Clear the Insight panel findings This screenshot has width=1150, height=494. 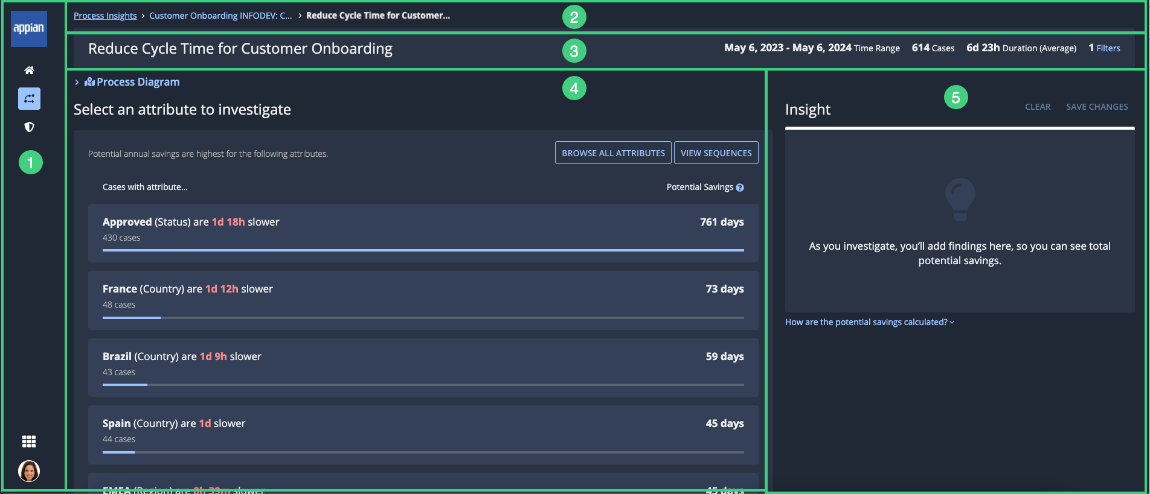[1038, 107]
